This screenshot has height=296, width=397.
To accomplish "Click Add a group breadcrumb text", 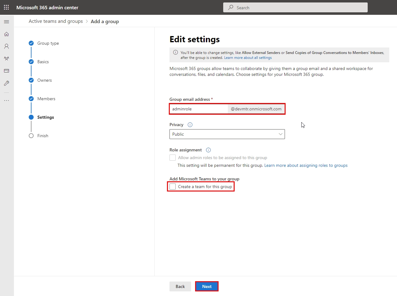I will 105,21.
